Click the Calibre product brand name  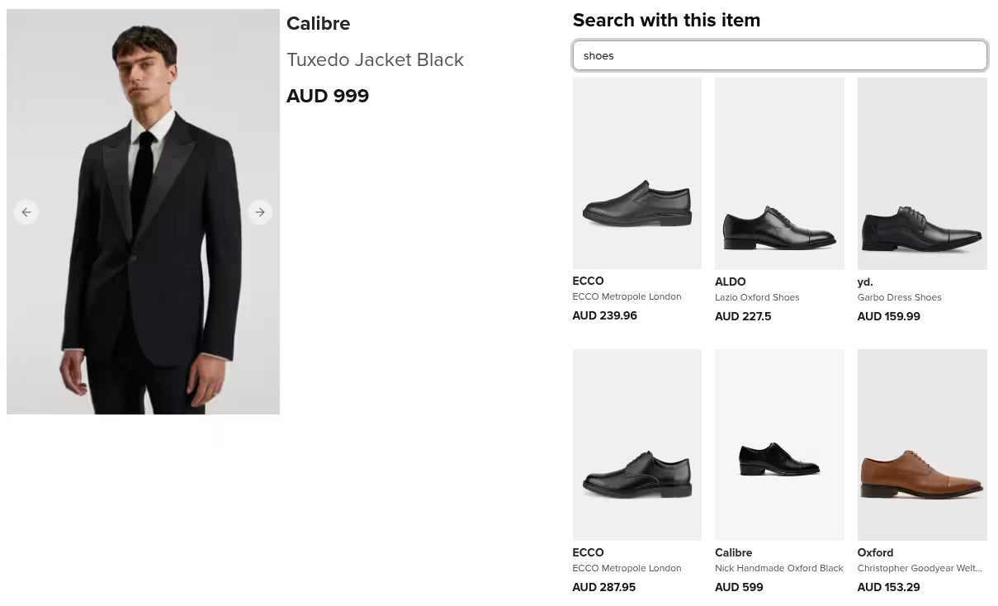pos(318,23)
